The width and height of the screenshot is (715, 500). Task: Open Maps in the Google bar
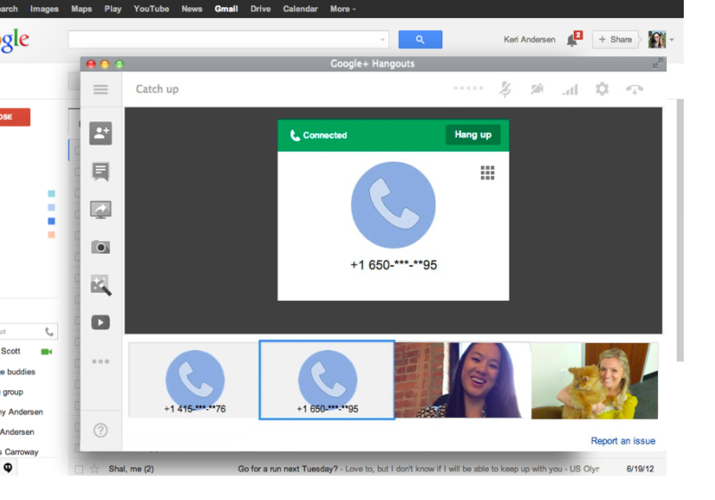coord(81,9)
